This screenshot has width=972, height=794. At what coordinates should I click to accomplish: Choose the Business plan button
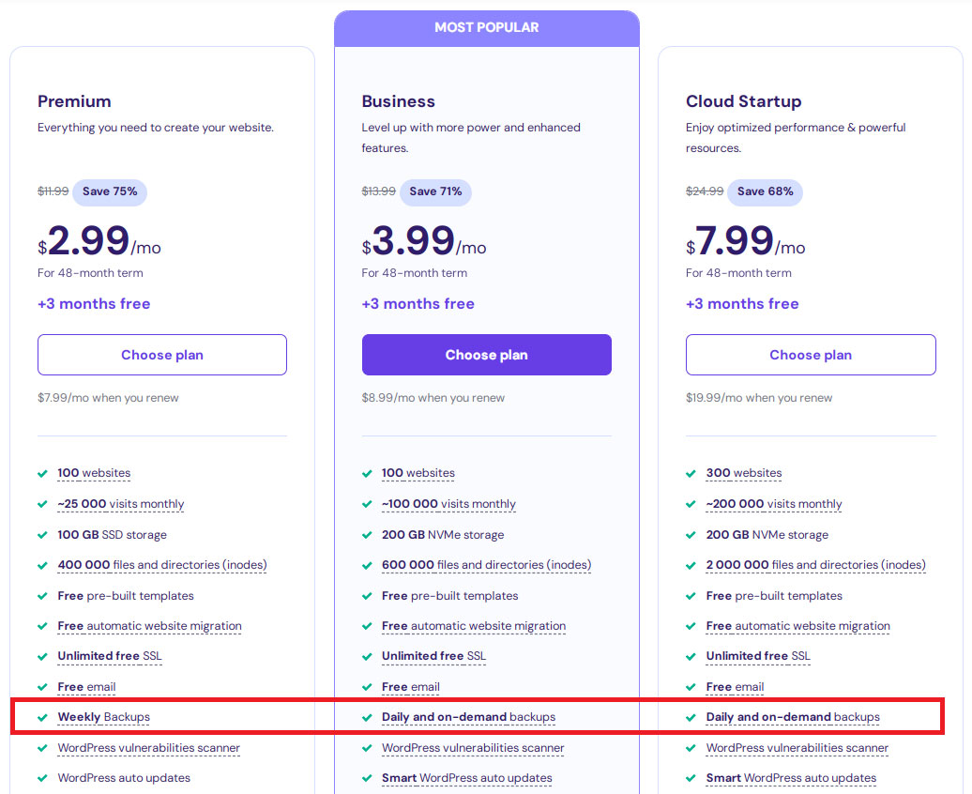[487, 355]
